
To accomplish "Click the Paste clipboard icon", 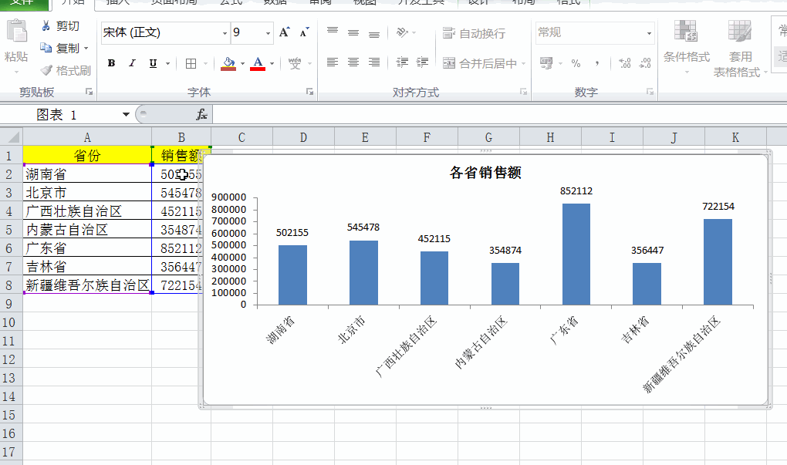I will click(16, 32).
